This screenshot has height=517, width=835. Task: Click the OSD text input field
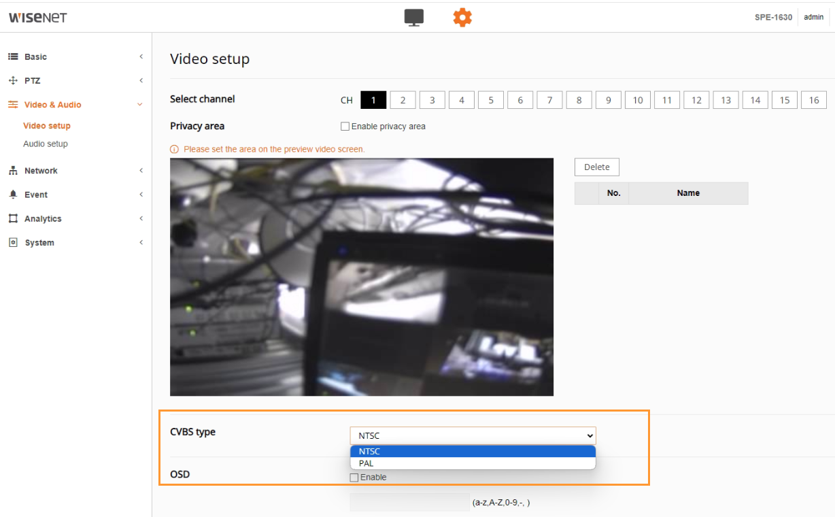(x=409, y=502)
